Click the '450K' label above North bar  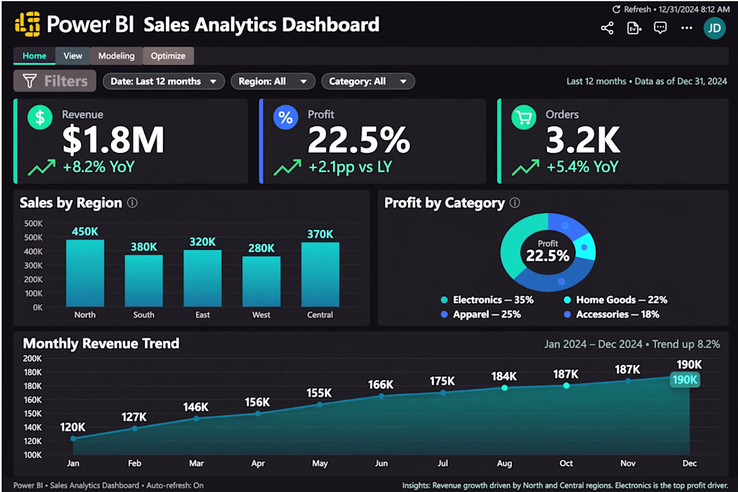coord(85,232)
